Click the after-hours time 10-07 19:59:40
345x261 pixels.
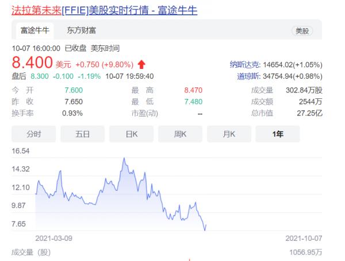[129, 76]
